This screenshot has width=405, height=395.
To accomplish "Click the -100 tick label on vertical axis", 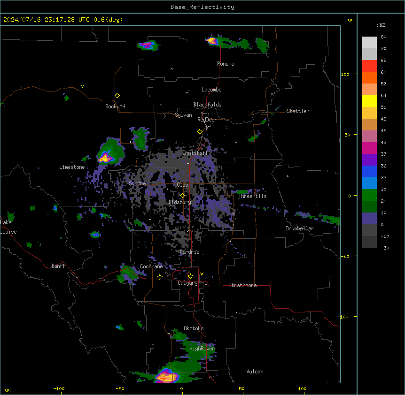I will click(343, 317).
